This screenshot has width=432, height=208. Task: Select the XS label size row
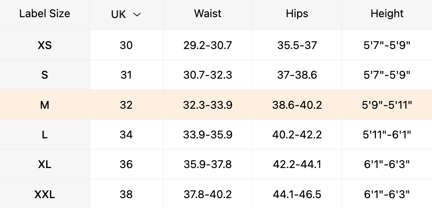(x=45, y=45)
